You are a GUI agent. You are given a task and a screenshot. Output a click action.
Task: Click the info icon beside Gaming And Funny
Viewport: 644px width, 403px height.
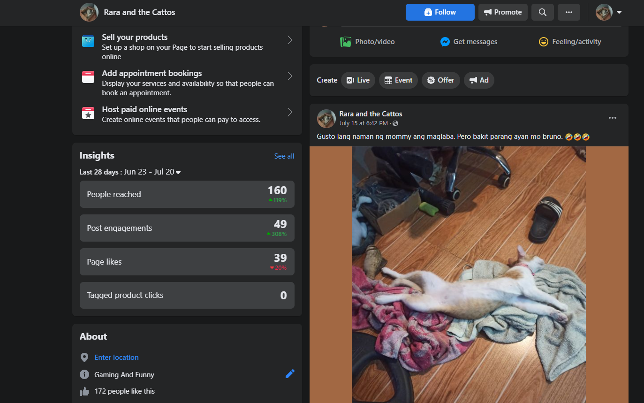click(84, 374)
